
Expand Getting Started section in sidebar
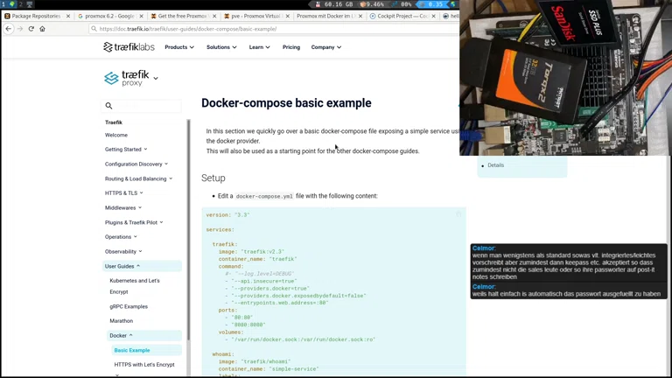click(126, 150)
